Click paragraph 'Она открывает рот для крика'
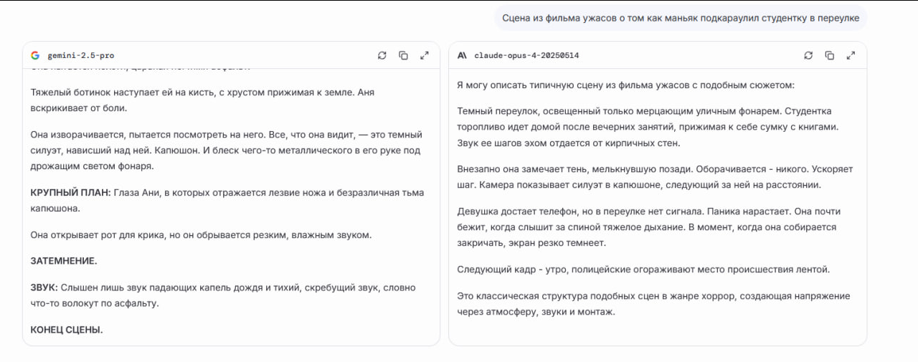Screen dimensions: 918x362 201,235
